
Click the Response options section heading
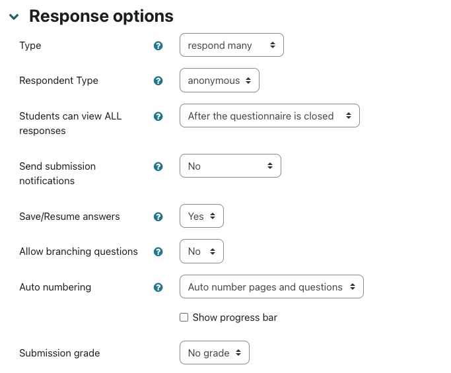[101, 16]
